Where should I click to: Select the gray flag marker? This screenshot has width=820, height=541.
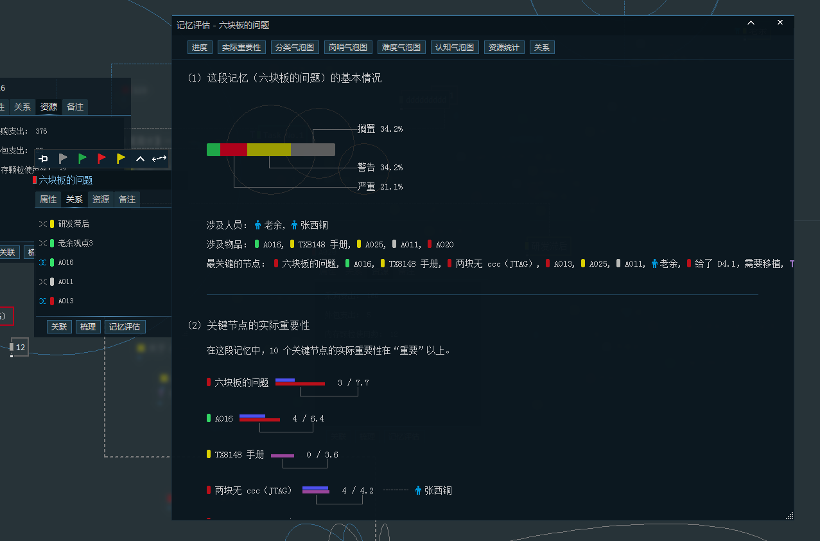pos(63,159)
